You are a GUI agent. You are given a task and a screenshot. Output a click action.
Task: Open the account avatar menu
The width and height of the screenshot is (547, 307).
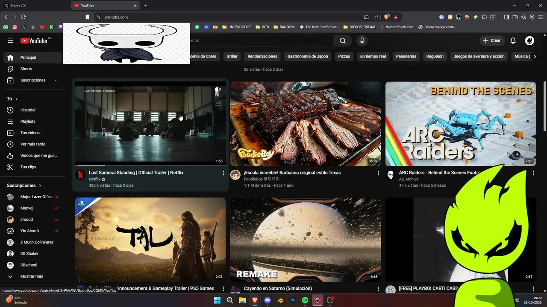(x=529, y=41)
